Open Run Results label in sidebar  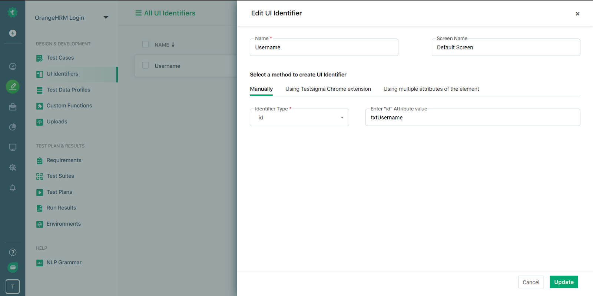pos(61,208)
